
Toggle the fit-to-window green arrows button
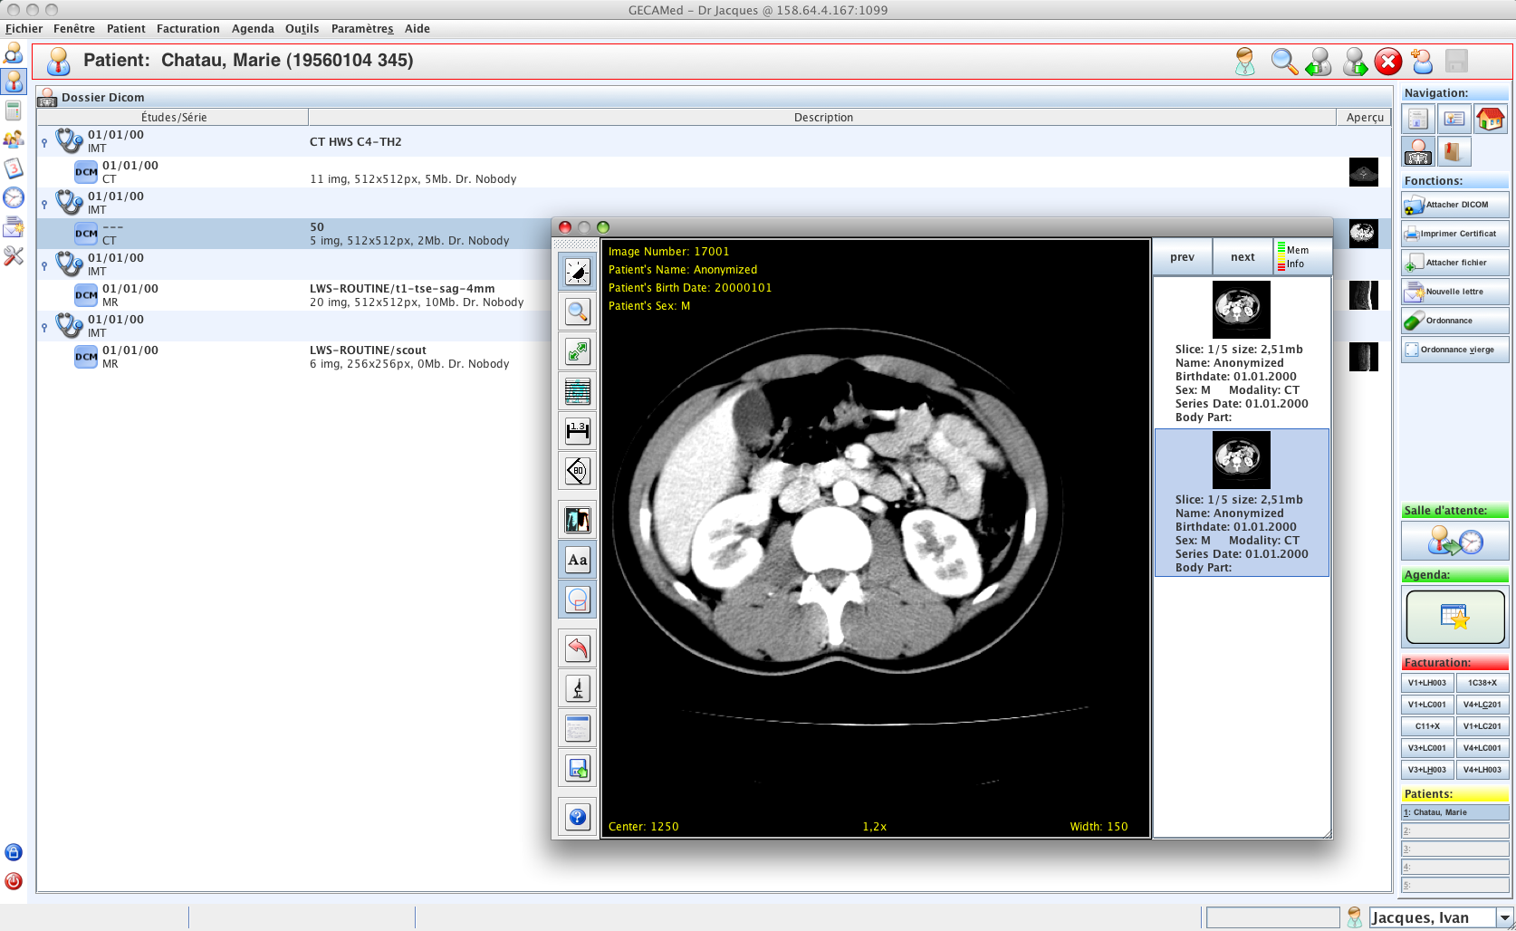tap(577, 351)
